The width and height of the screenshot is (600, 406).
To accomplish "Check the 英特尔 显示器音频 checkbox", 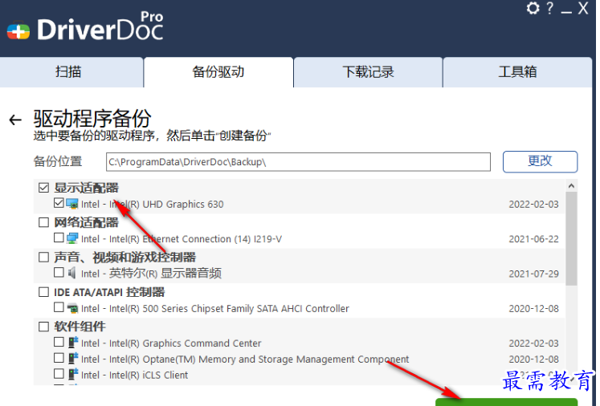I will [x=59, y=272].
